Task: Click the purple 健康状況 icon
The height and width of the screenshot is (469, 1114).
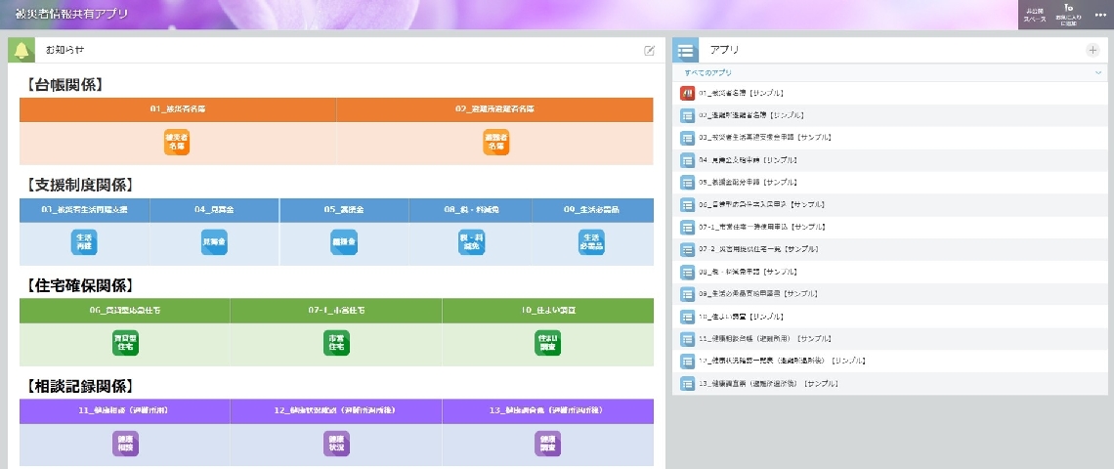Action: click(336, 444)
